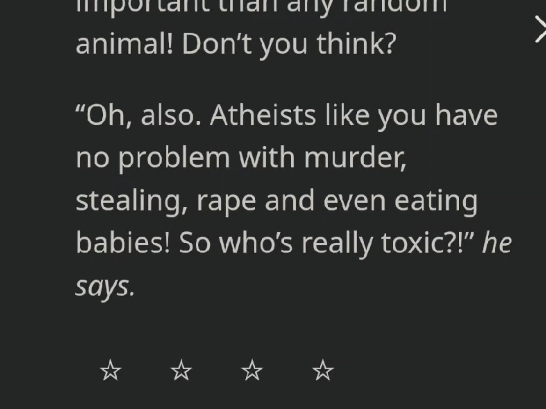
Task: Click the second star from the left
Action: [x=181, y=370]
